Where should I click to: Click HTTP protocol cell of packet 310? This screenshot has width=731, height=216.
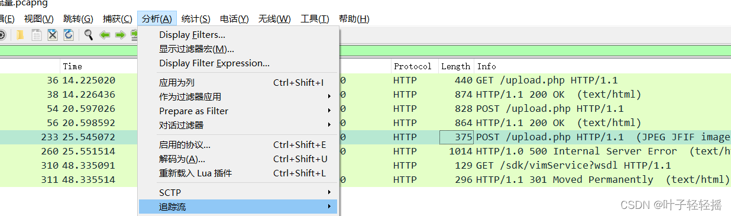[405, 166]
